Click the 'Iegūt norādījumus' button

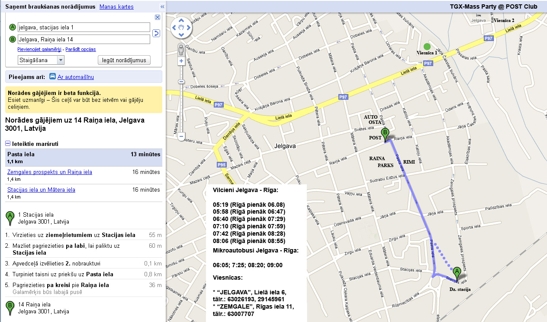point(124,60)
